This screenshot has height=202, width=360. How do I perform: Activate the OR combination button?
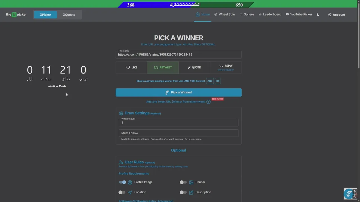[218, 81]
